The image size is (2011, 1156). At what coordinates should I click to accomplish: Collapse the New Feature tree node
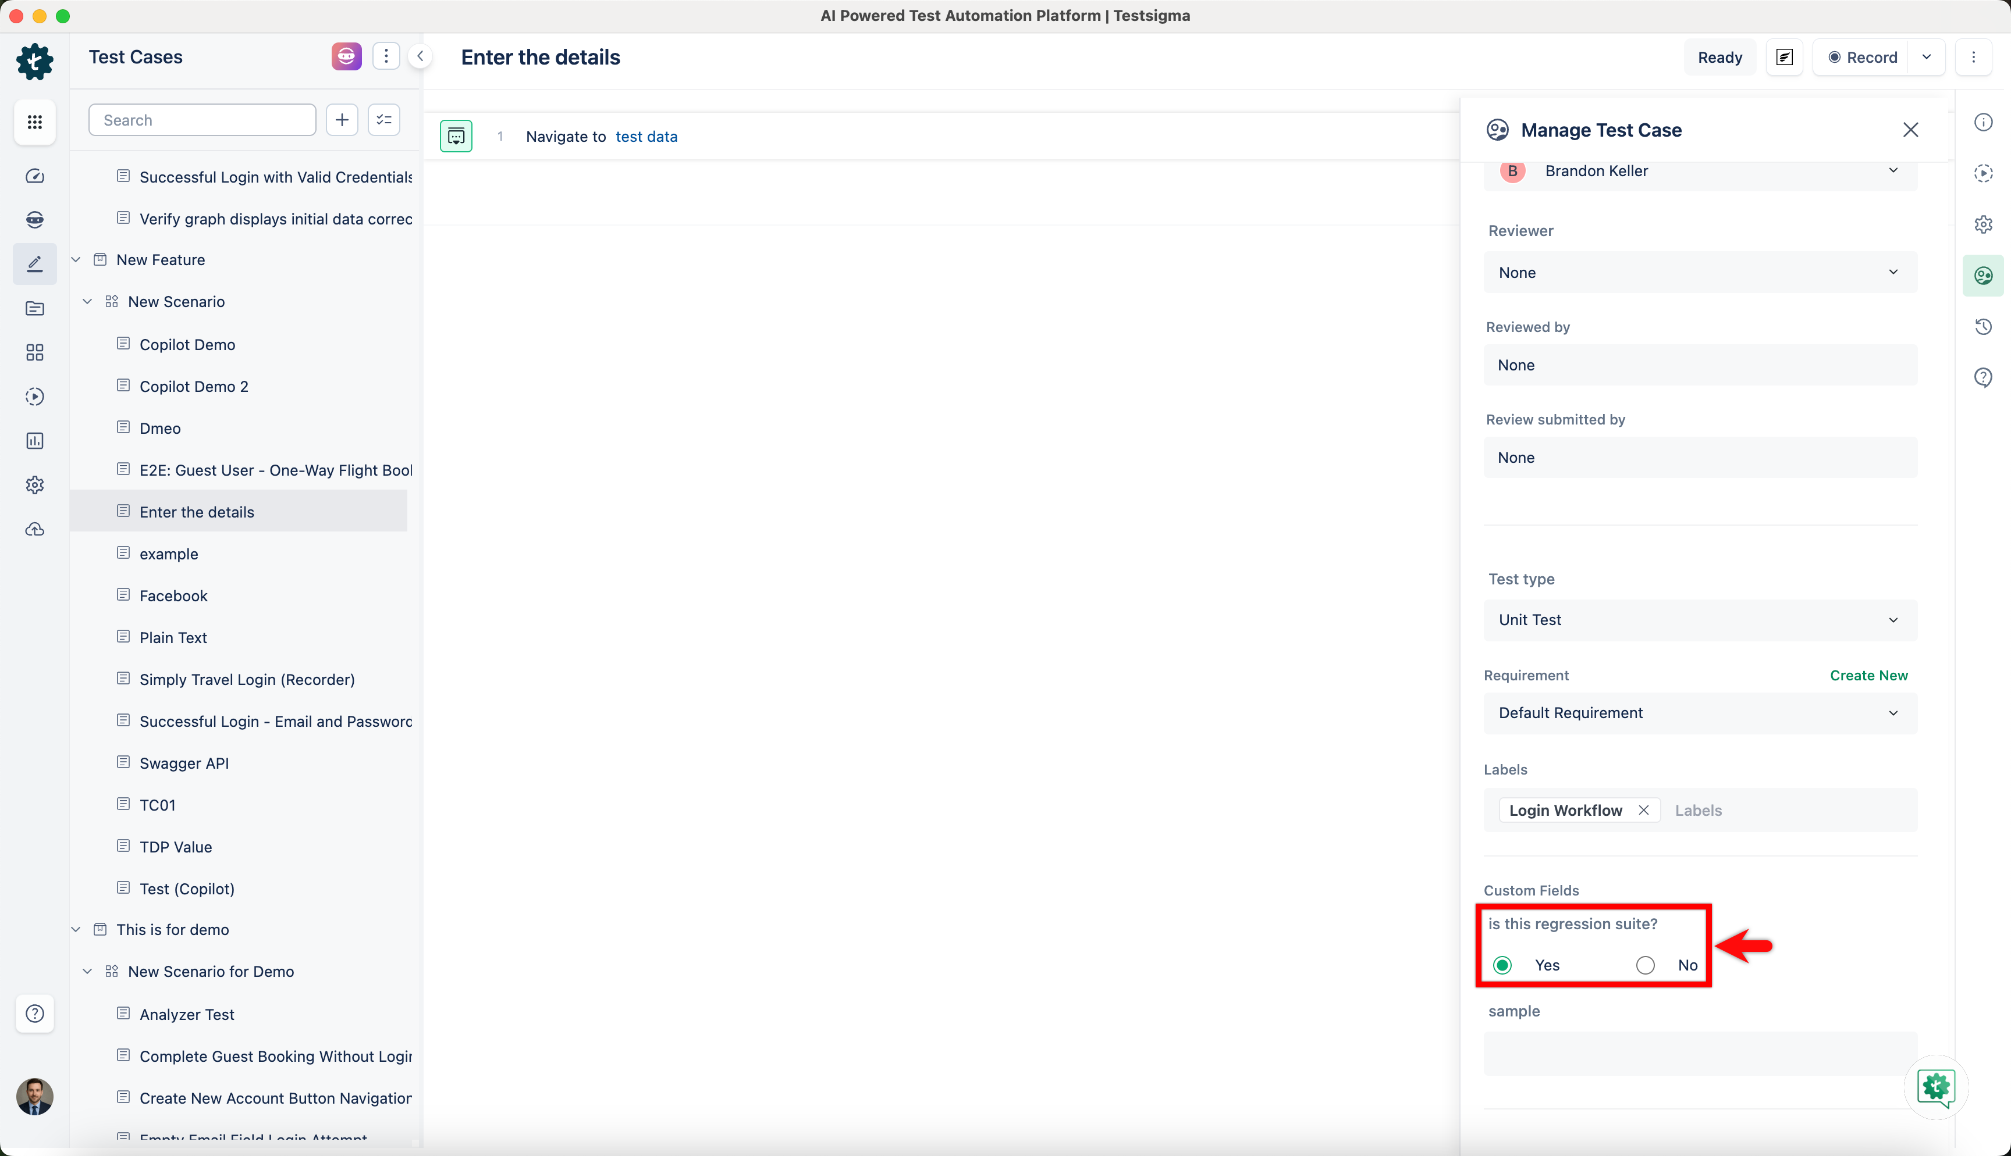pyautogui.click(x=76, y=259)
